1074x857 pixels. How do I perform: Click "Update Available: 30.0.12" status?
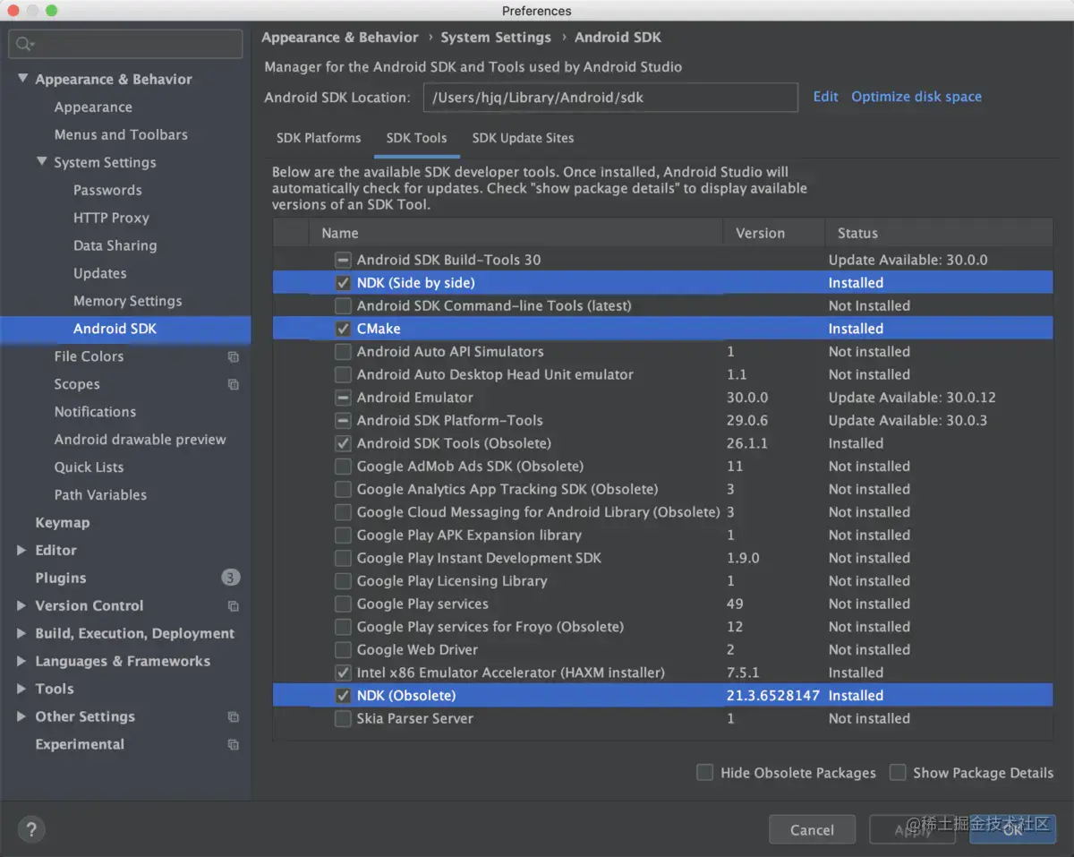click(x=912, y=398)
